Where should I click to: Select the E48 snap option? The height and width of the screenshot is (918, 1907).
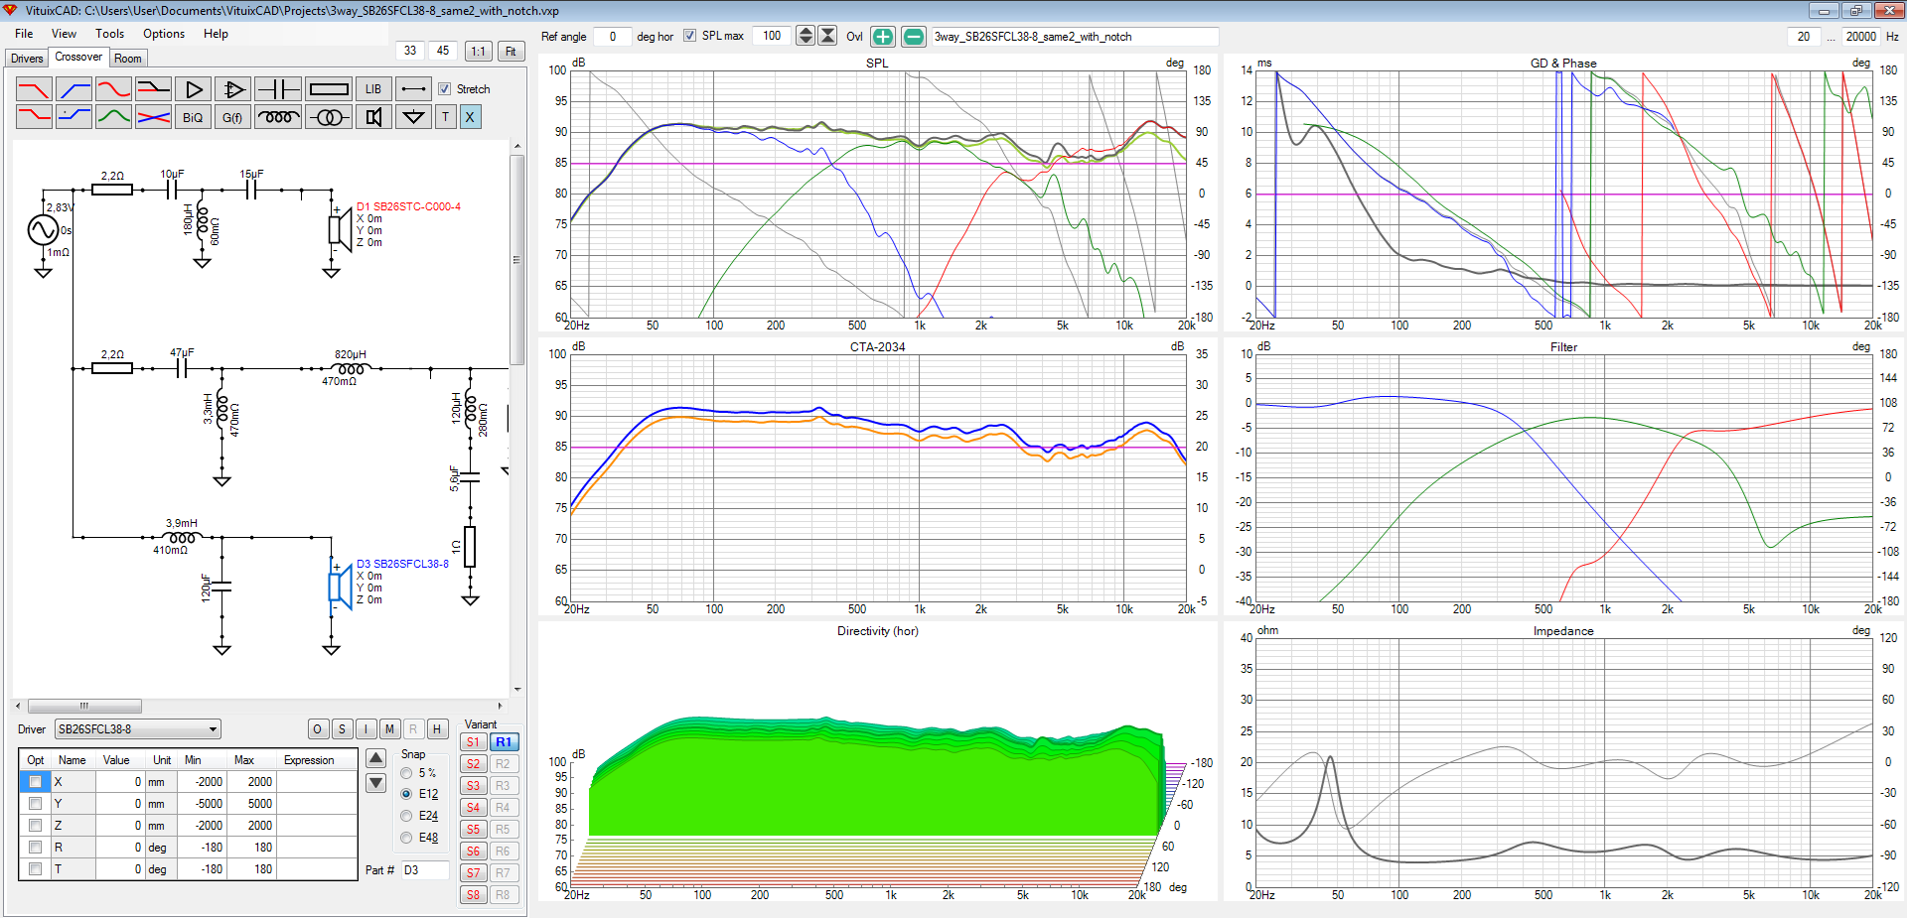(x=406, y=838)
